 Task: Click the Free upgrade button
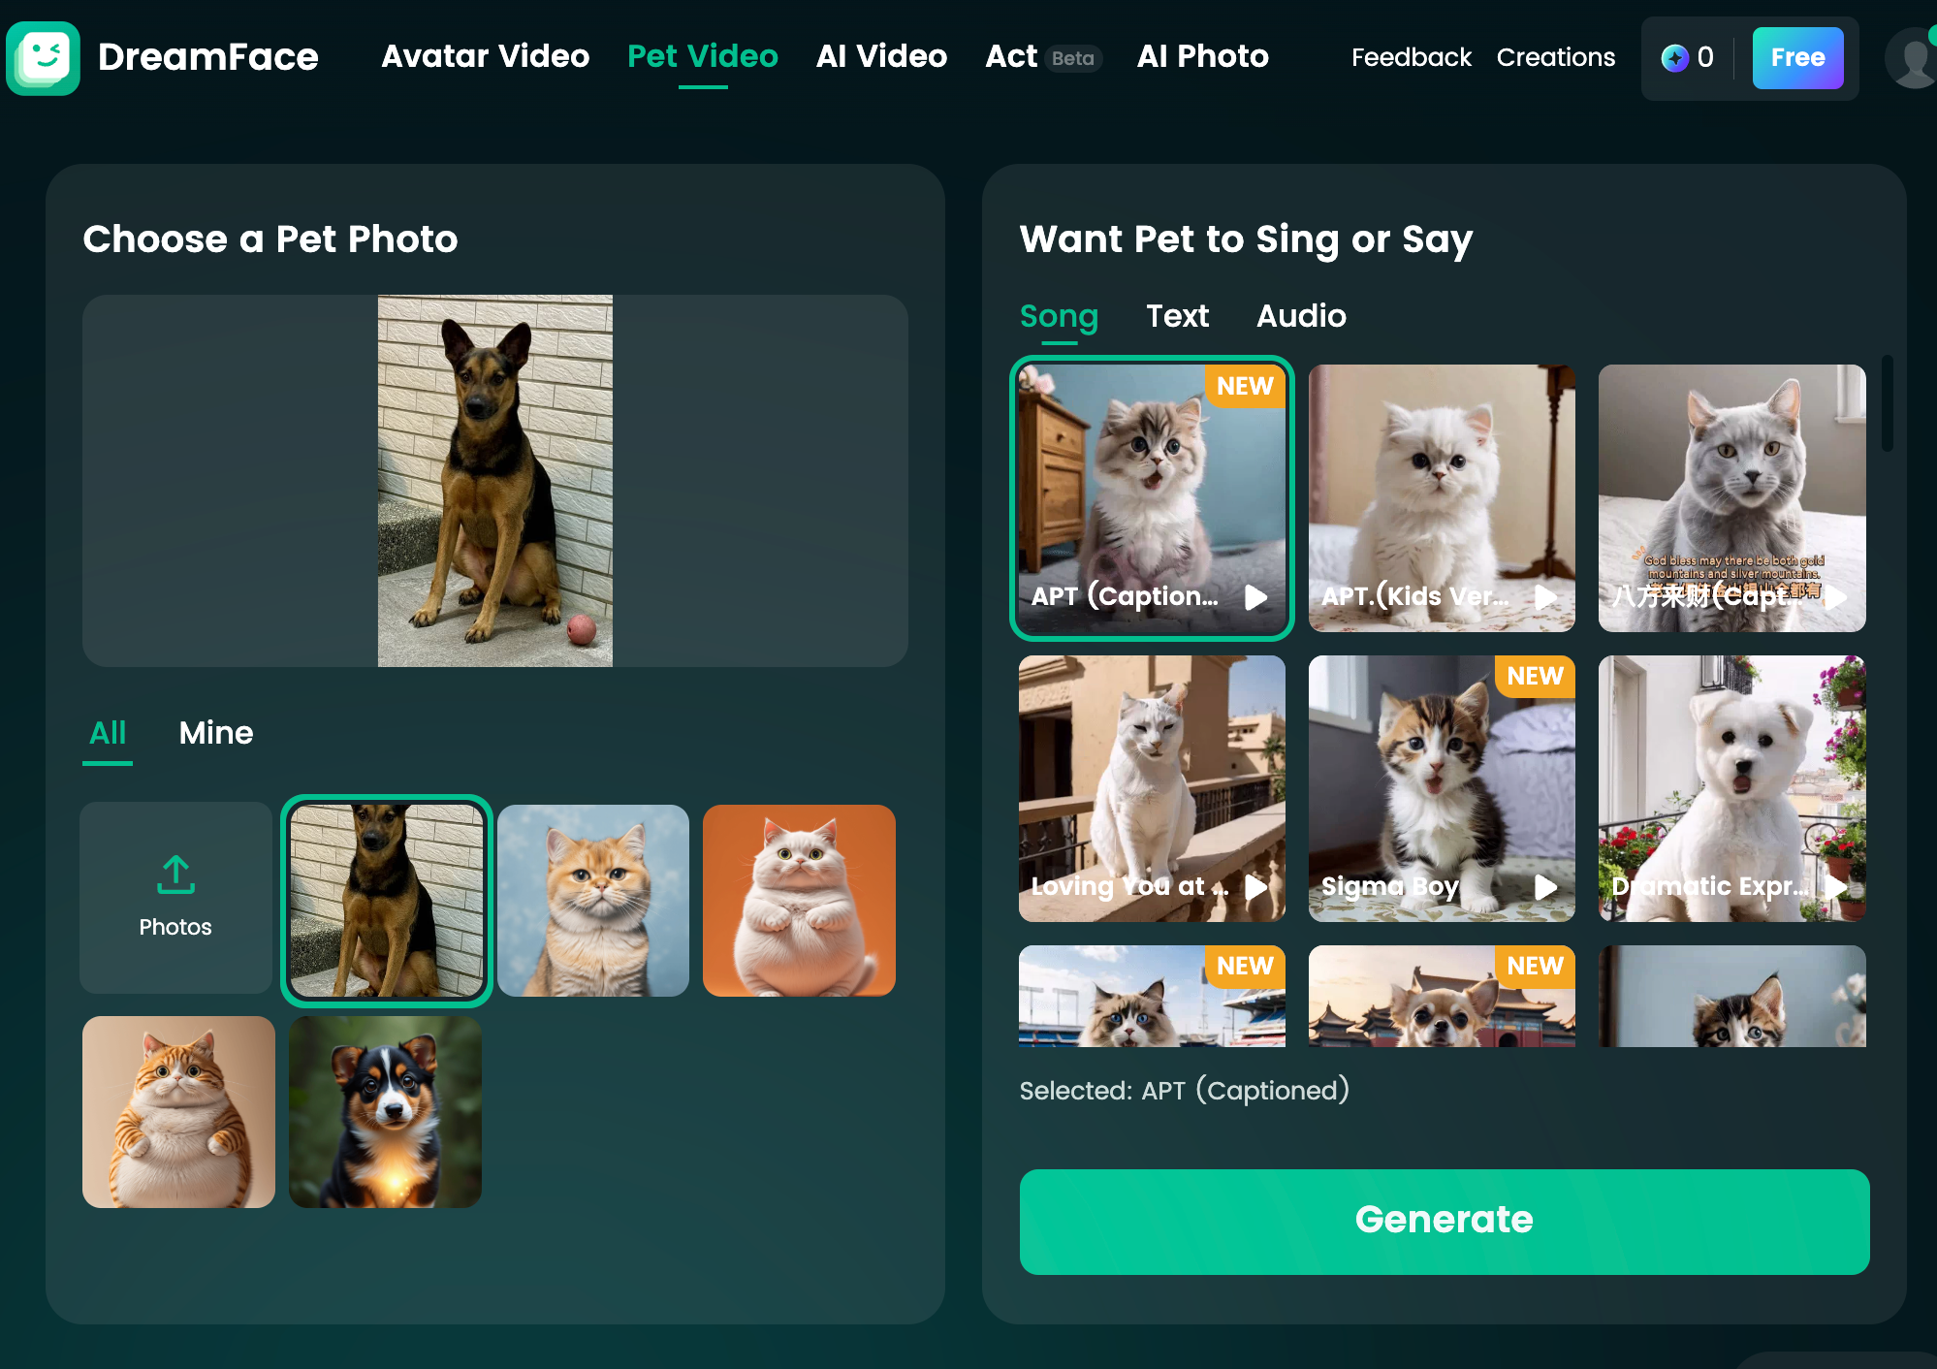click(x=1796, y=58)
